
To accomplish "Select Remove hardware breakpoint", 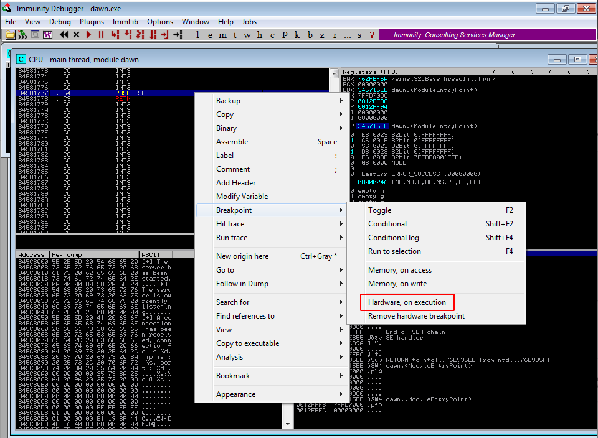I will pos(437,316).
